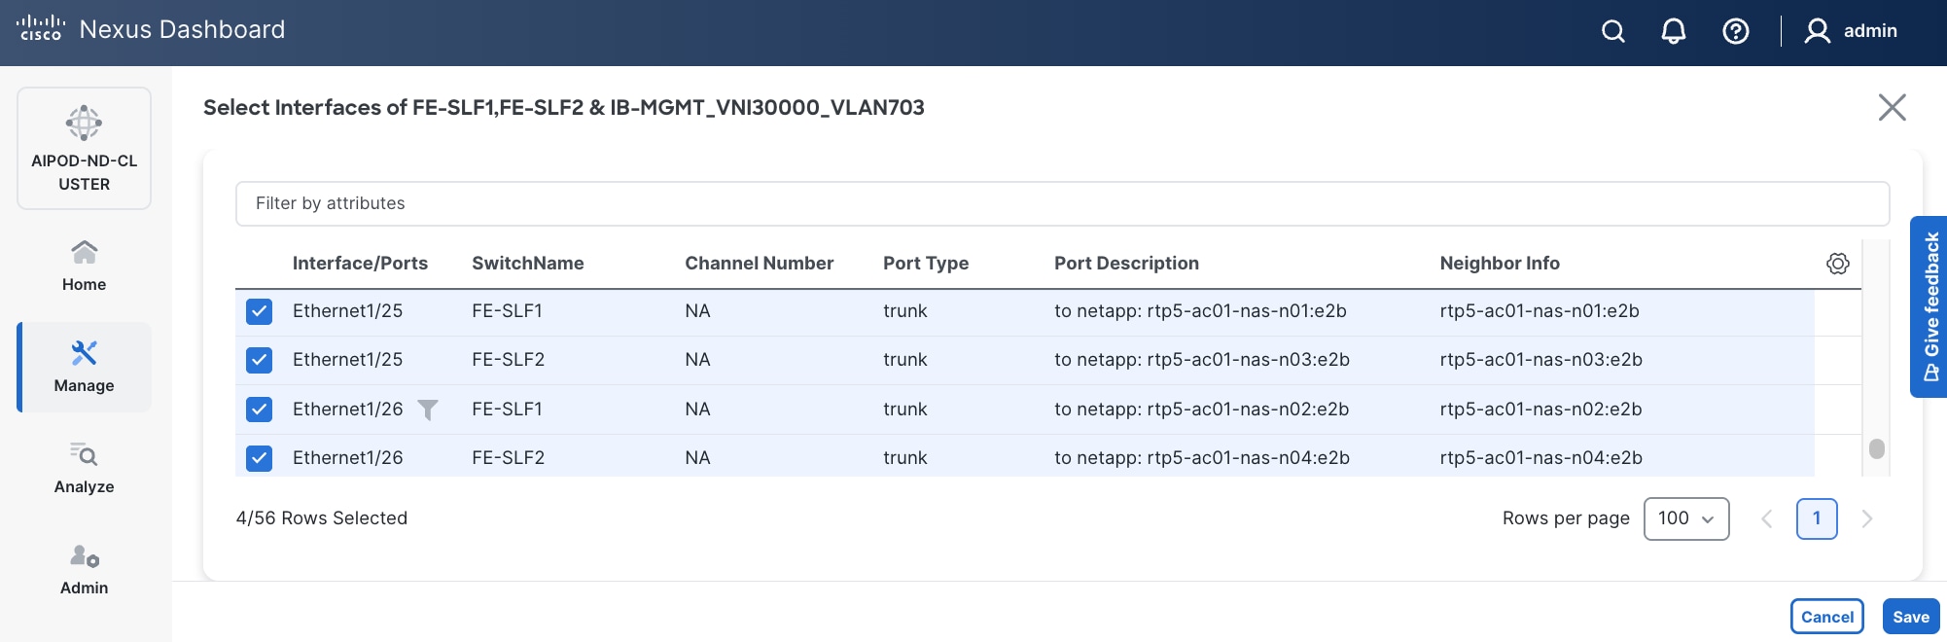The height and width of the screenshot is (642, 1947).
Task: Click the Filter by attributes field
Action: pos(1062,203)
